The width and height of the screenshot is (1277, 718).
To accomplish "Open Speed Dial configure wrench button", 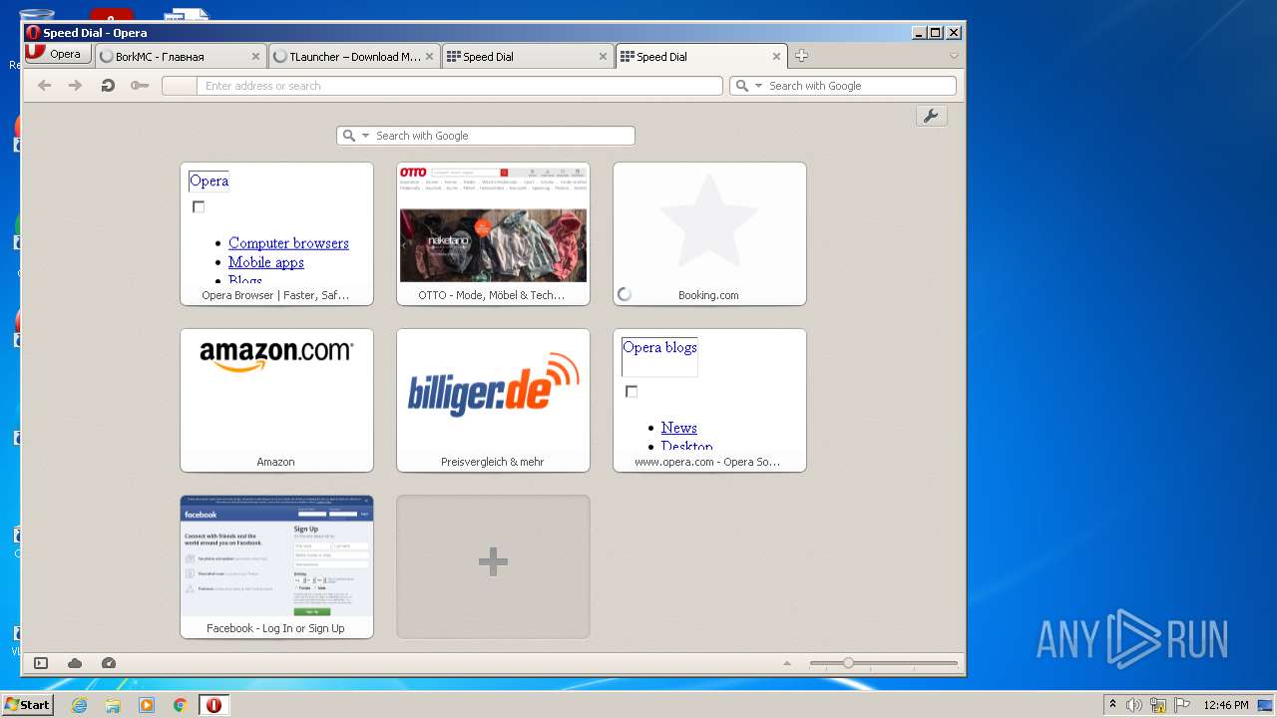I will (x=931, y=116).
